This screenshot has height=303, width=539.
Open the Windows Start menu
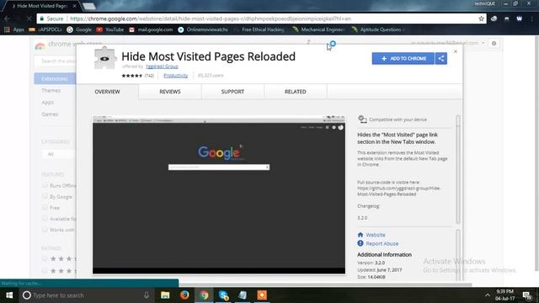click(x=9, y=295)
